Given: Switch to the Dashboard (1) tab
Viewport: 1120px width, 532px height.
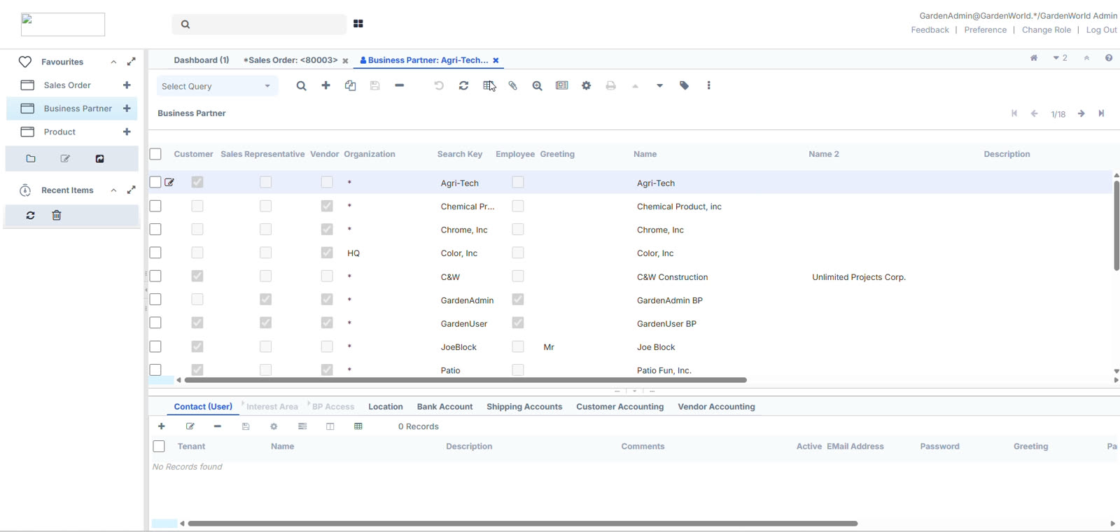Looking at the screenshot, I should click(202, 60).
